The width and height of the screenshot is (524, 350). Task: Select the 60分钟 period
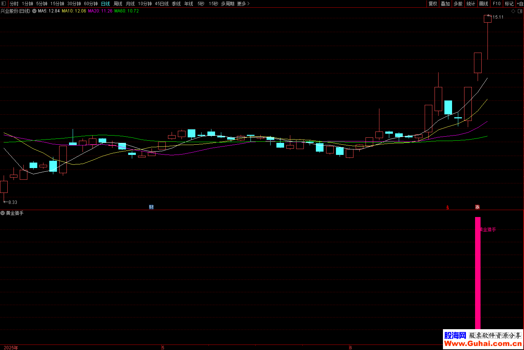pos(91,4)
